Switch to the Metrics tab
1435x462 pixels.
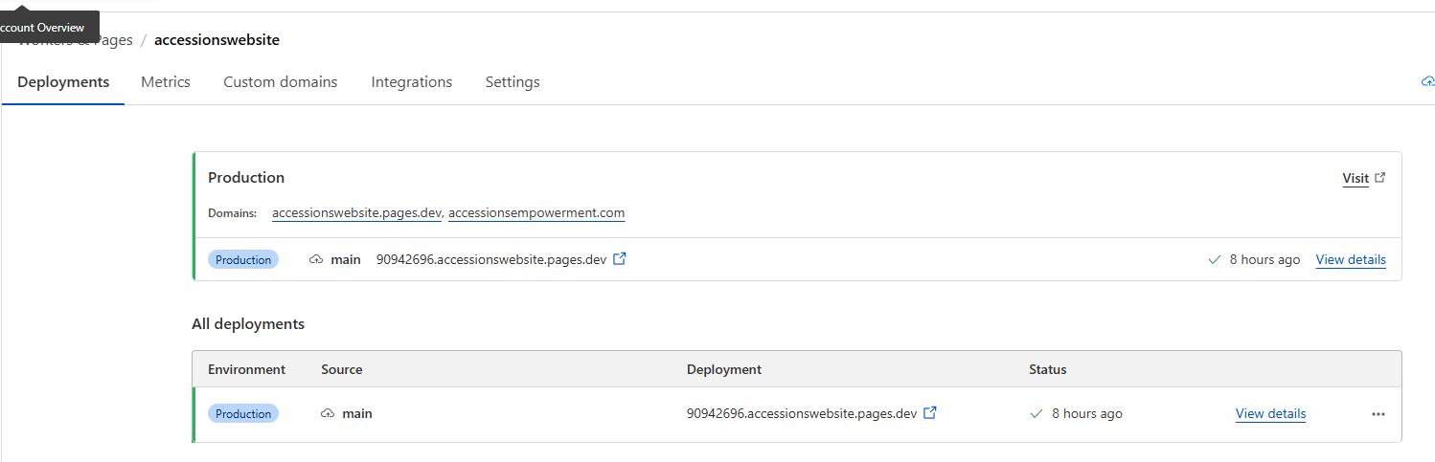click(166, 82)
